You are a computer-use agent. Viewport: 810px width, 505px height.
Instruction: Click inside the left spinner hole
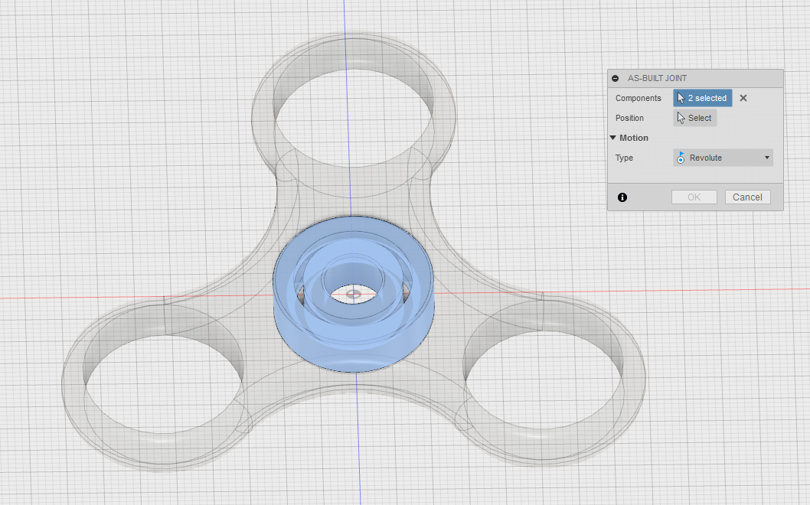pos(165,383)
